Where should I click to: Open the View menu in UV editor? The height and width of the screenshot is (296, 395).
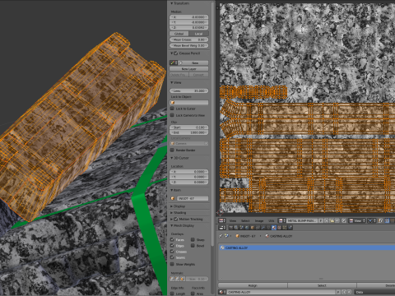pyautogui.click(x=233, y=221)
